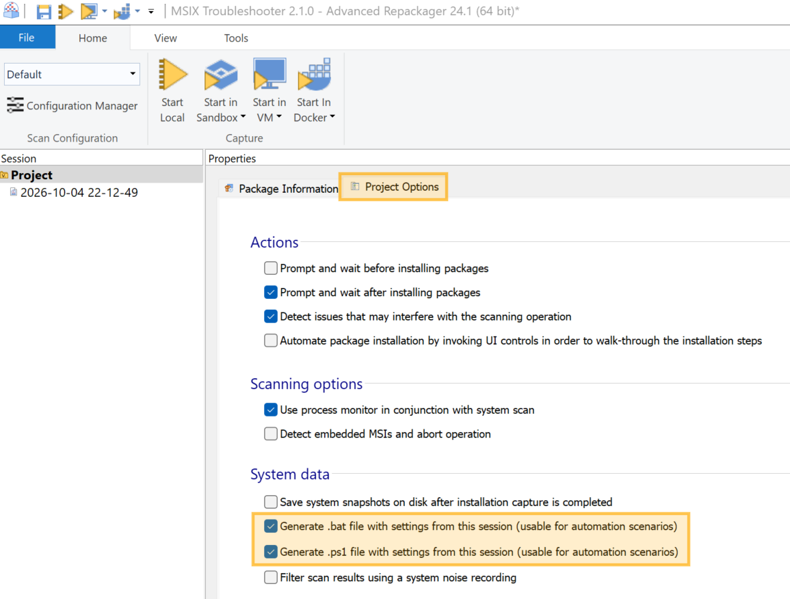Click the Package Information tab icon
The image size is (790, 599).
coord(229,189)
